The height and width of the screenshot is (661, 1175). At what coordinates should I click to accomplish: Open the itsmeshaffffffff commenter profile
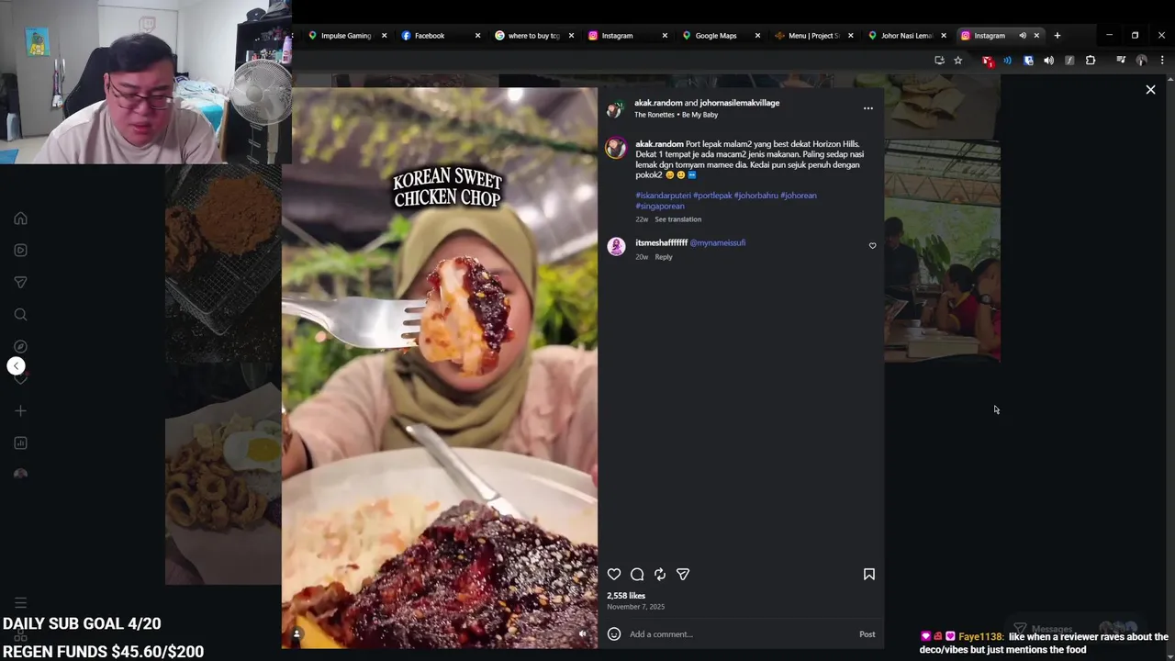(x=661, y=242)
